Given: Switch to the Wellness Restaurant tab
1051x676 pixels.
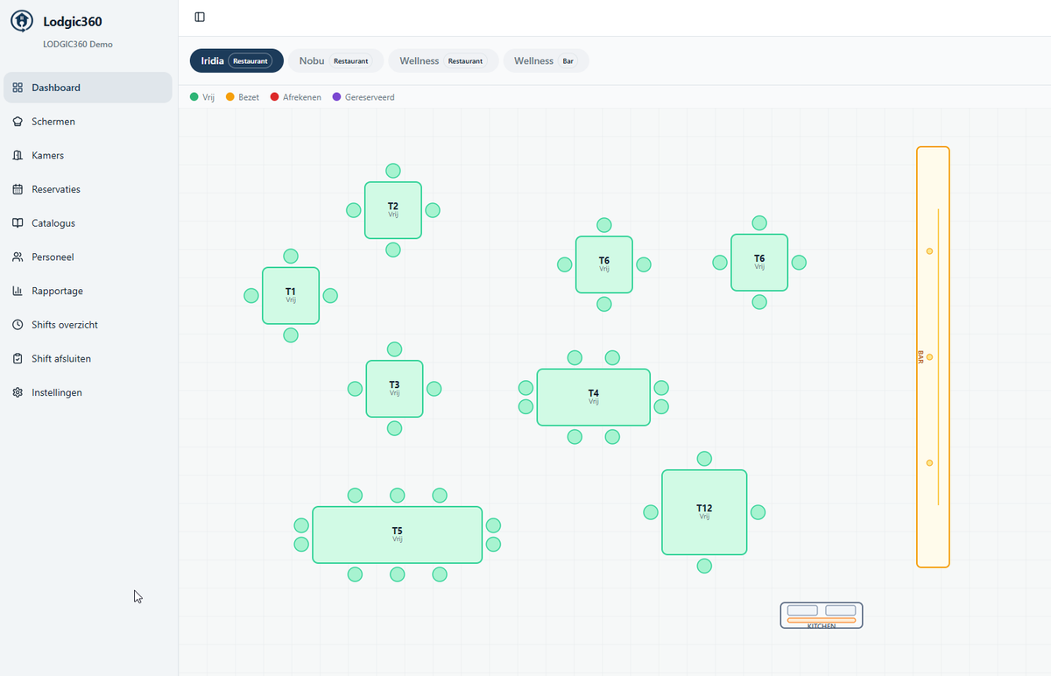Looking at the screenshot, I should click(443, 60).
